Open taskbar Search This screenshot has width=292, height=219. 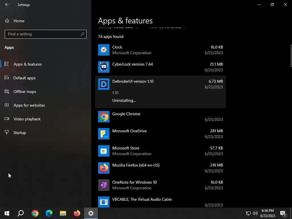point(21,213)
